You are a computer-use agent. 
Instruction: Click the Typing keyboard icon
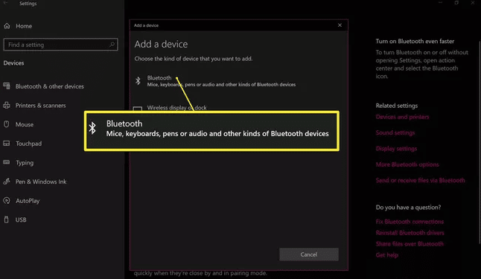(x=7, y=162)
